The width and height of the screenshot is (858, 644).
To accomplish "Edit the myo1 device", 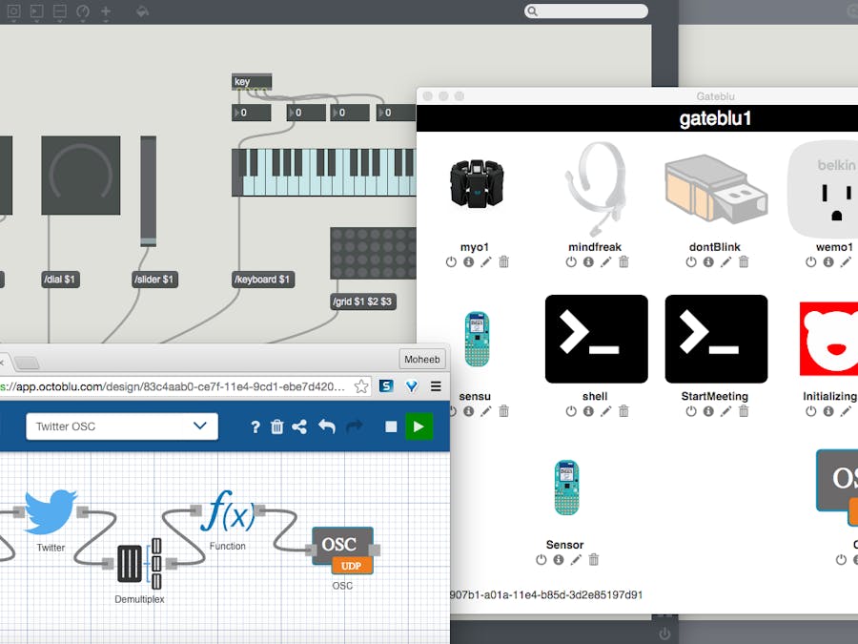I will (x=486, y=262).
